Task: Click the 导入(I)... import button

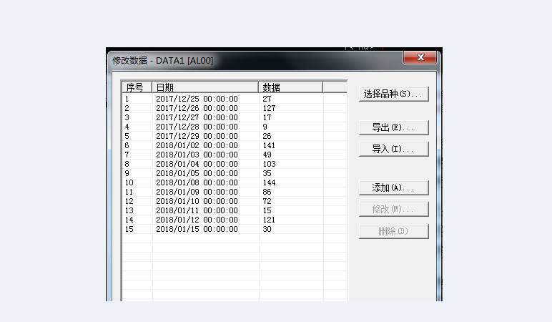Action: (x=393, y=149)
